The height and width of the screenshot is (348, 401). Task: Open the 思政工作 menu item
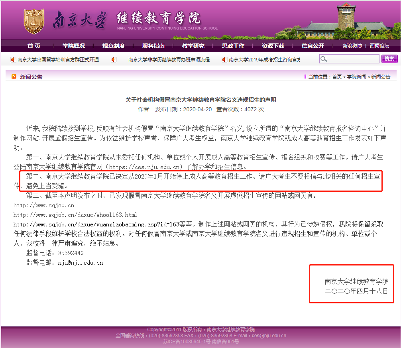(x=233, y=46)
